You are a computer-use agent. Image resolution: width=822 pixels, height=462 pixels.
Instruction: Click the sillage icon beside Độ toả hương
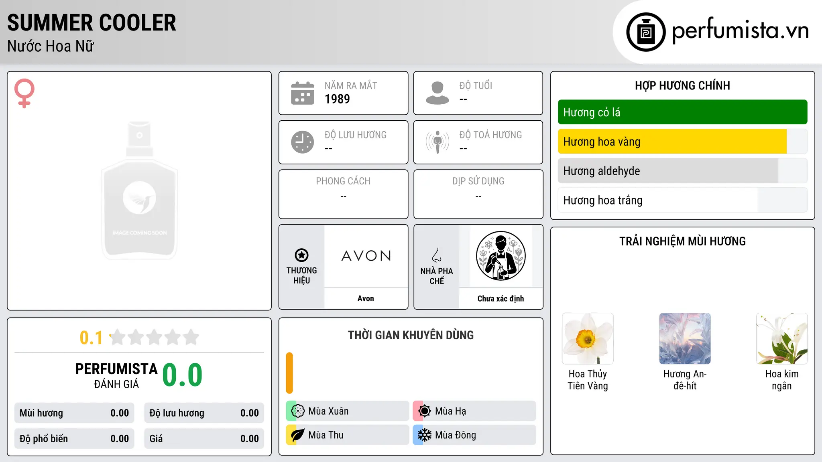(437, 142)
